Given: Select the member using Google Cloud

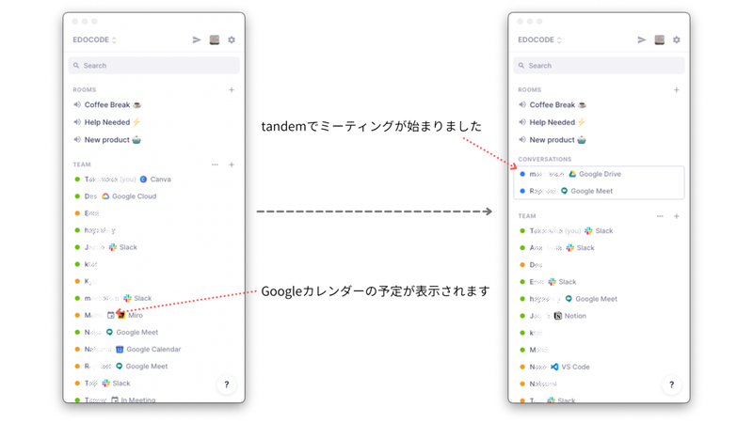Looking at the screenshot, I should point(115,196).
